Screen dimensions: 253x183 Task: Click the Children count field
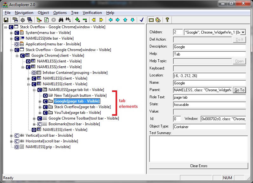point(178,32)
